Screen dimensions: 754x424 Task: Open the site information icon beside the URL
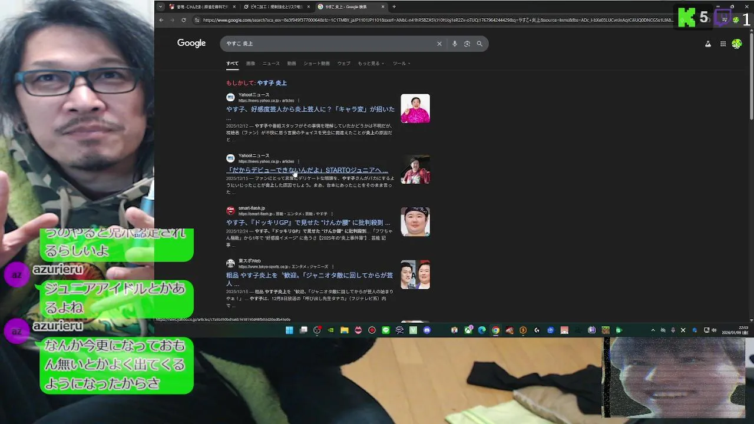pyautogui.click(x=197, y=19)
